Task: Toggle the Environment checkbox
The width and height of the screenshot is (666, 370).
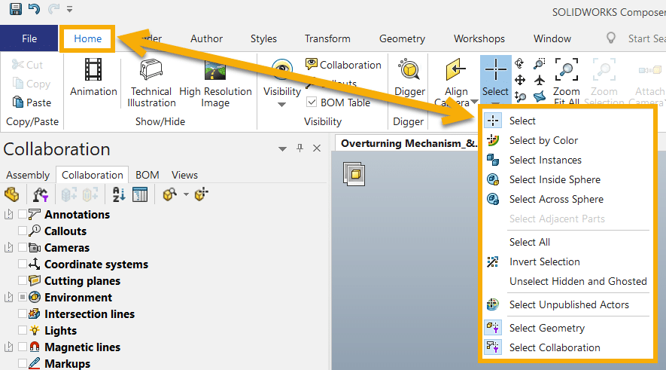Action: pos(23,297)
